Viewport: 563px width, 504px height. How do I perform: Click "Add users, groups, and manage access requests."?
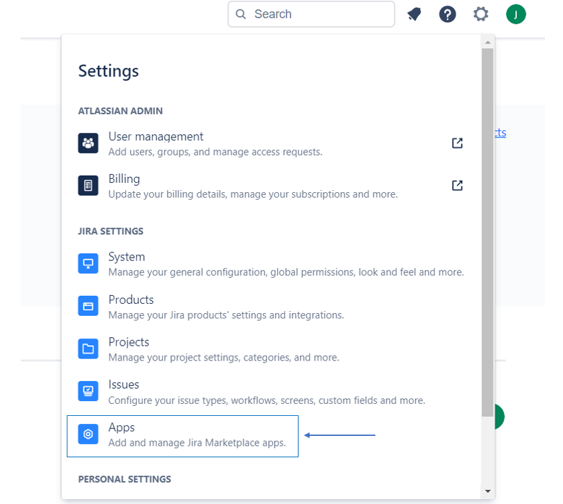coord(216,152)
